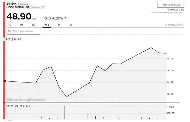
Task: Click the magnifier icon in comparison bar
Action: click(10, 31)
